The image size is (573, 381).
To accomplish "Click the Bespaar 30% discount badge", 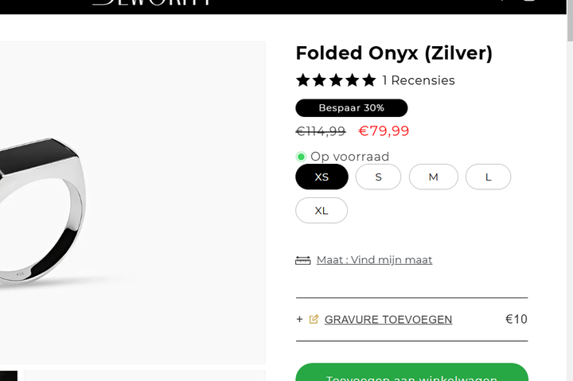I will tap(351, 107).
